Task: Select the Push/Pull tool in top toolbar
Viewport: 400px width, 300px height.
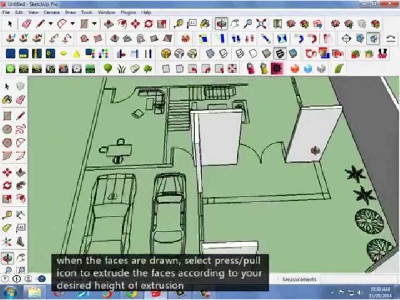Action: pos(108,24)
